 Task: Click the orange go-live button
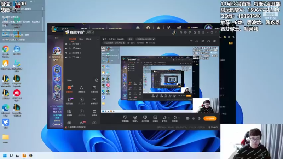(210, 118)
